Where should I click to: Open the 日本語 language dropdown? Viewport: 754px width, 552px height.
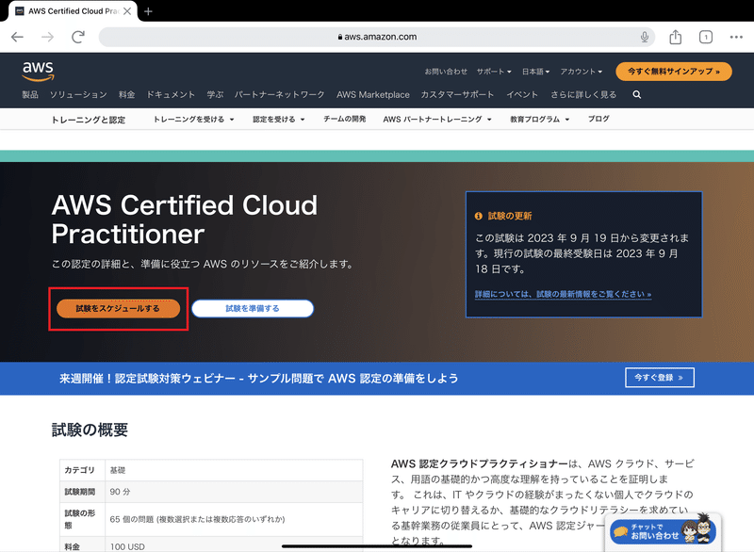click(534, 72)
